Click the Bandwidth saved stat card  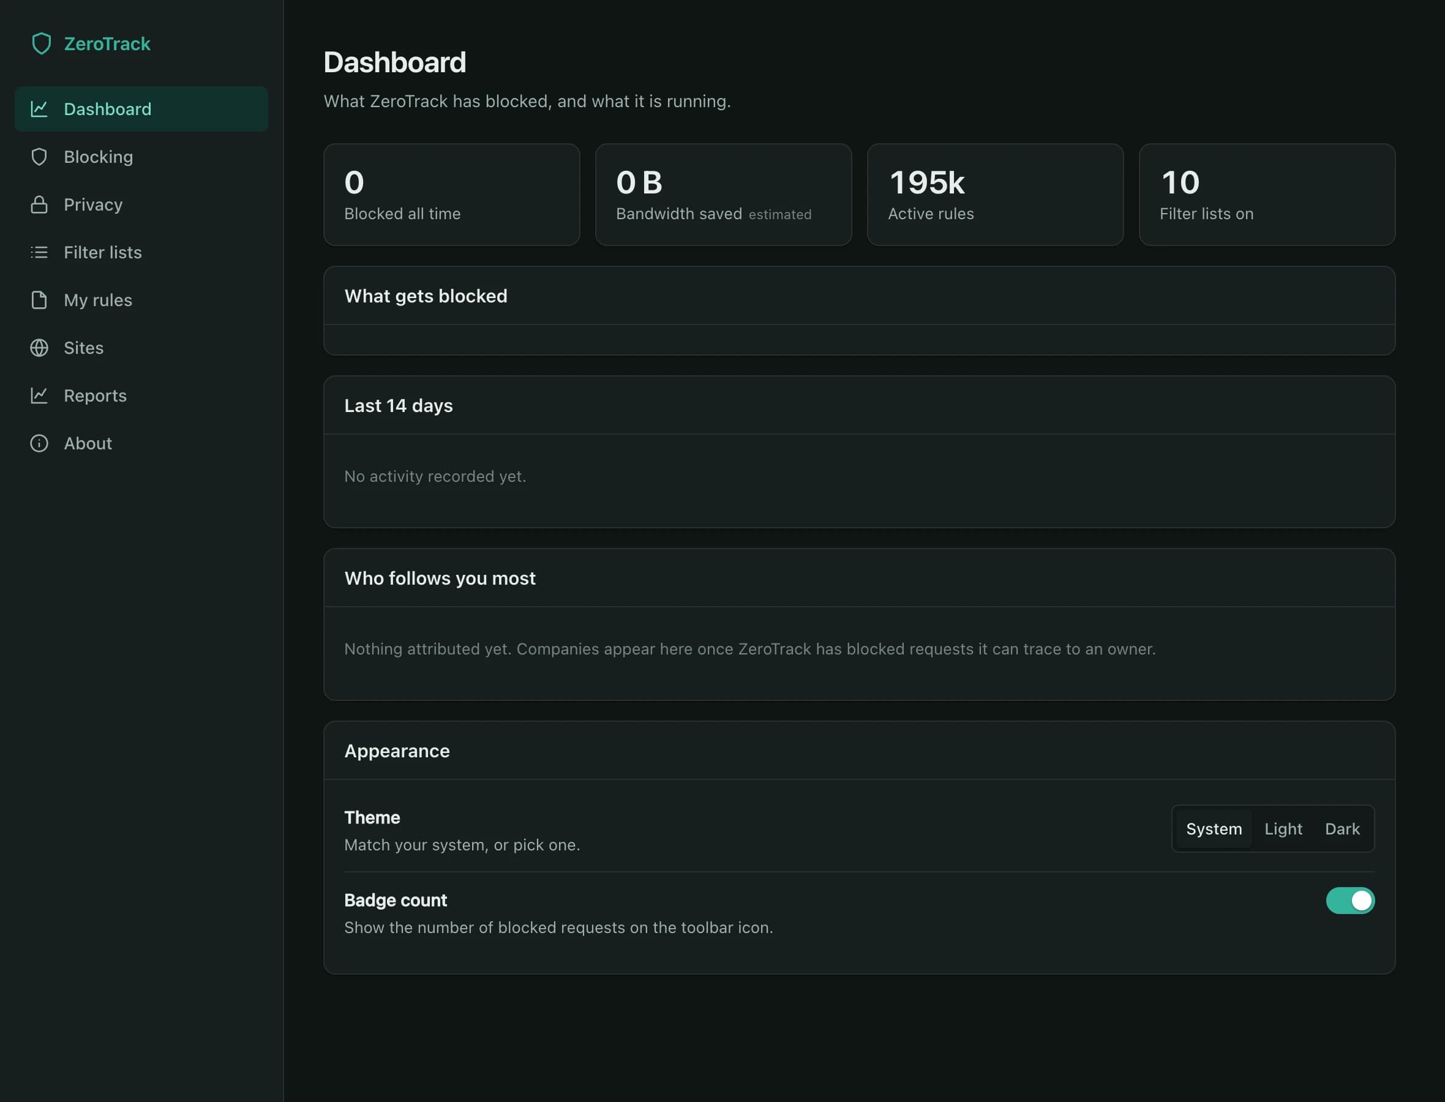724,195
